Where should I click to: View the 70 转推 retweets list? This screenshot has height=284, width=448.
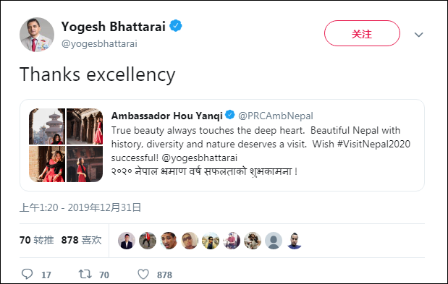tap(37, 240)
